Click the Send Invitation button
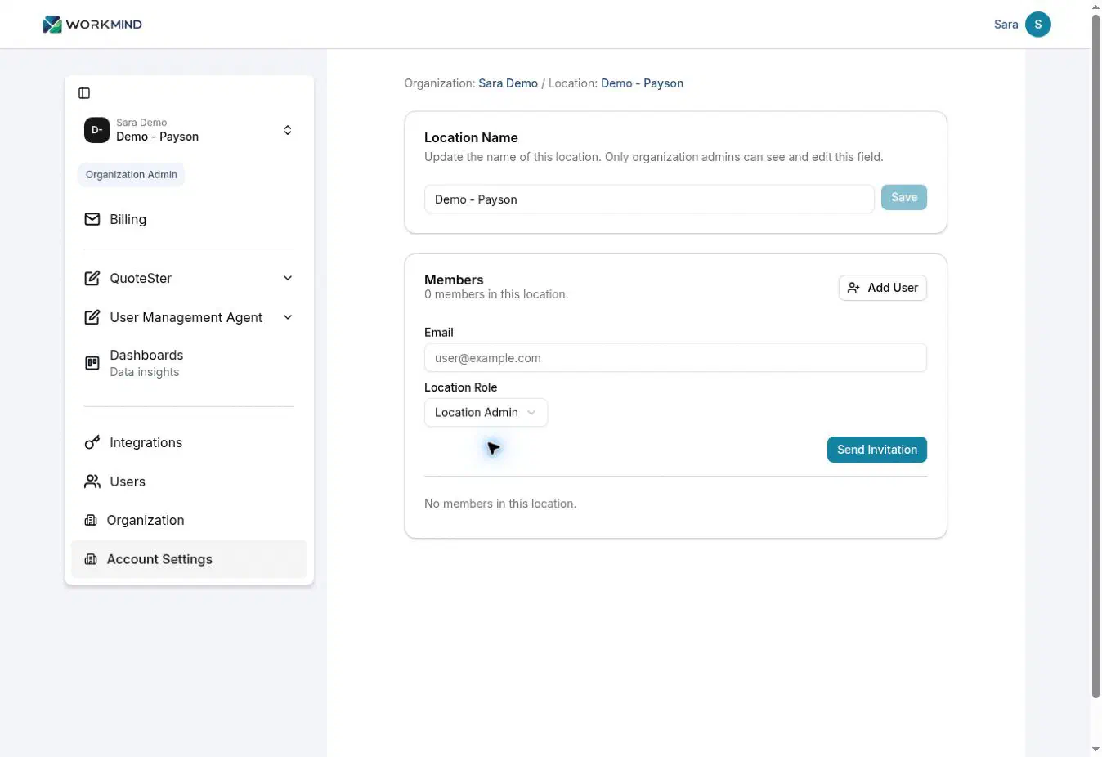Viewport: 1102px width, 757px height. (877, 450)
